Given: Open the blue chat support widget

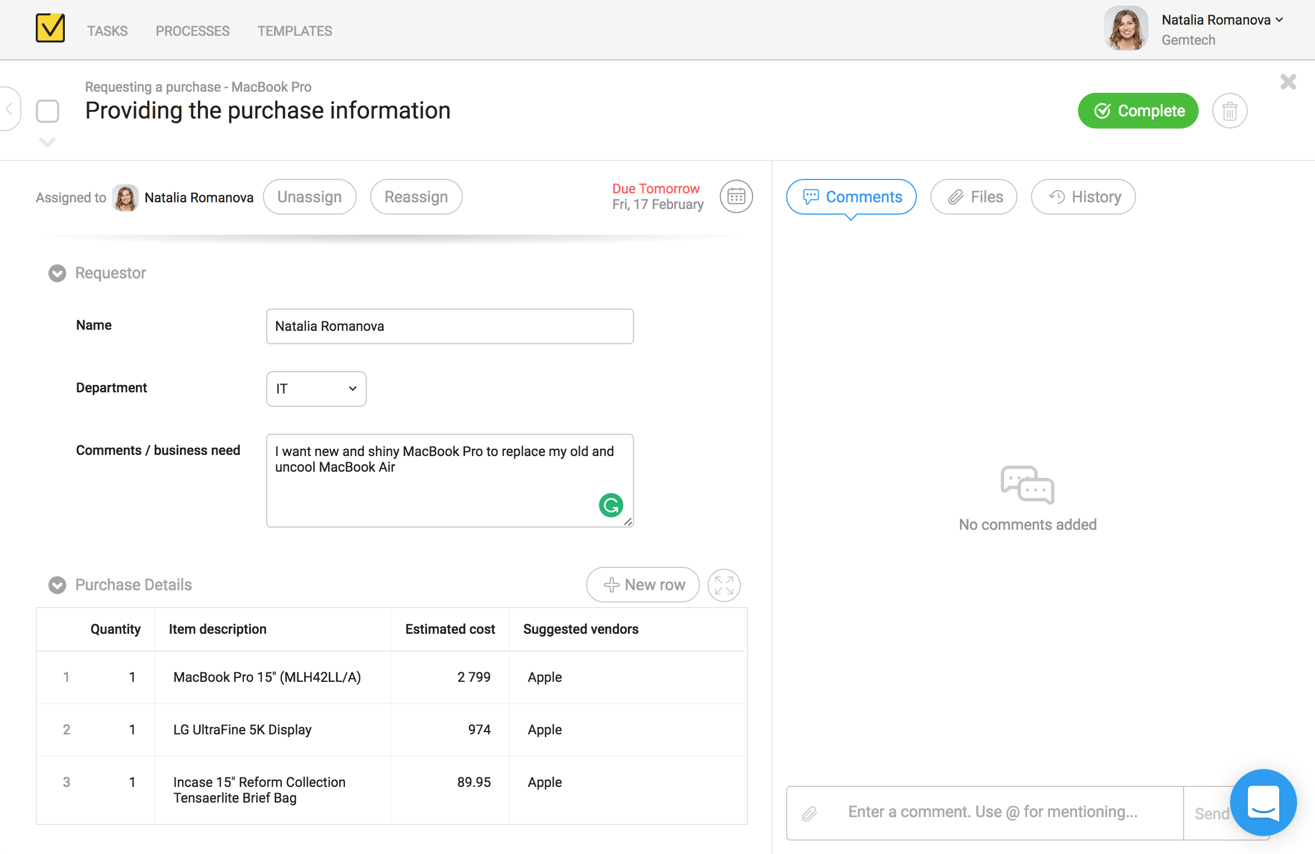Looking at the screenshot, I should coord(1263,803).
